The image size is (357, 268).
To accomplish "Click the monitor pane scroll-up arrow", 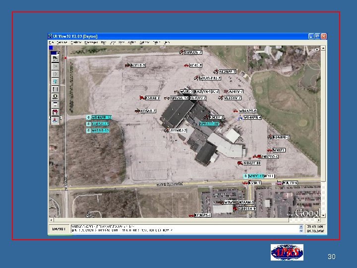I will (301, 227).
